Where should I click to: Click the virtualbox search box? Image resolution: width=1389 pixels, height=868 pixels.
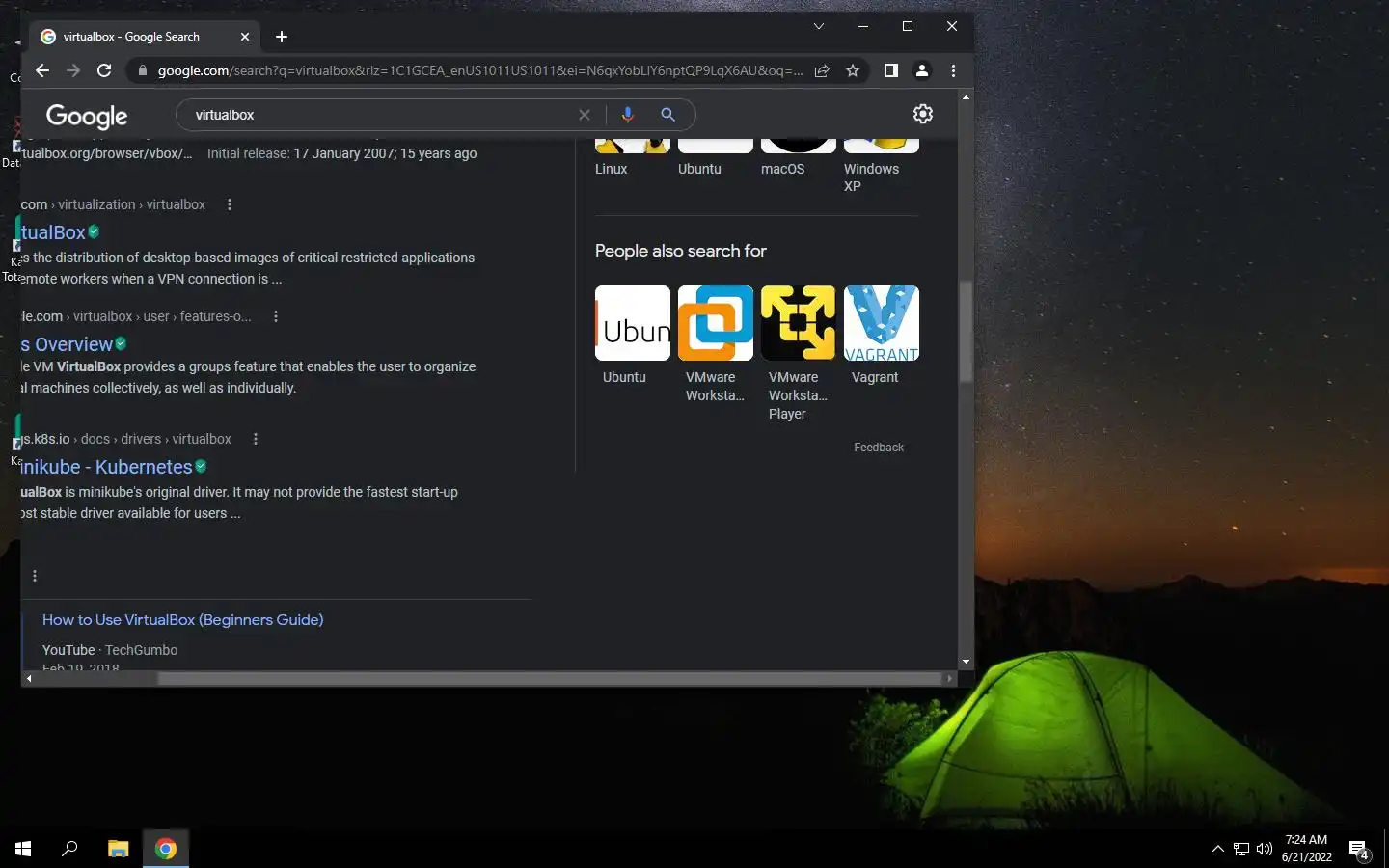381,115
